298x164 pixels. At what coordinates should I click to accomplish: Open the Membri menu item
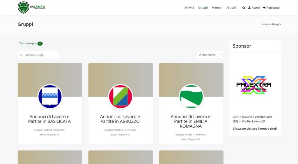pos(217,8)
